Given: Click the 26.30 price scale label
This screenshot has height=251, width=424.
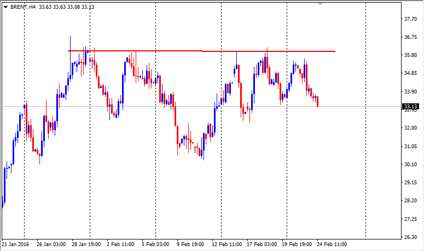Looking at the screenshot, I should point(410,237).
